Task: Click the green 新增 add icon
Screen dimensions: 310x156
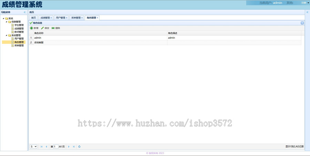Action: point(31,28)
